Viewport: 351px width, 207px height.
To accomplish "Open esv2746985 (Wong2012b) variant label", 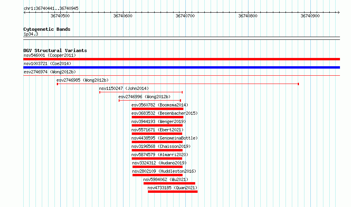I will (82, 80).
